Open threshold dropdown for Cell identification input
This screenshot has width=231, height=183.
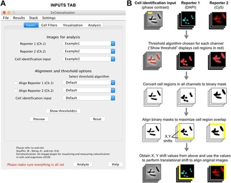click(89, 98)
